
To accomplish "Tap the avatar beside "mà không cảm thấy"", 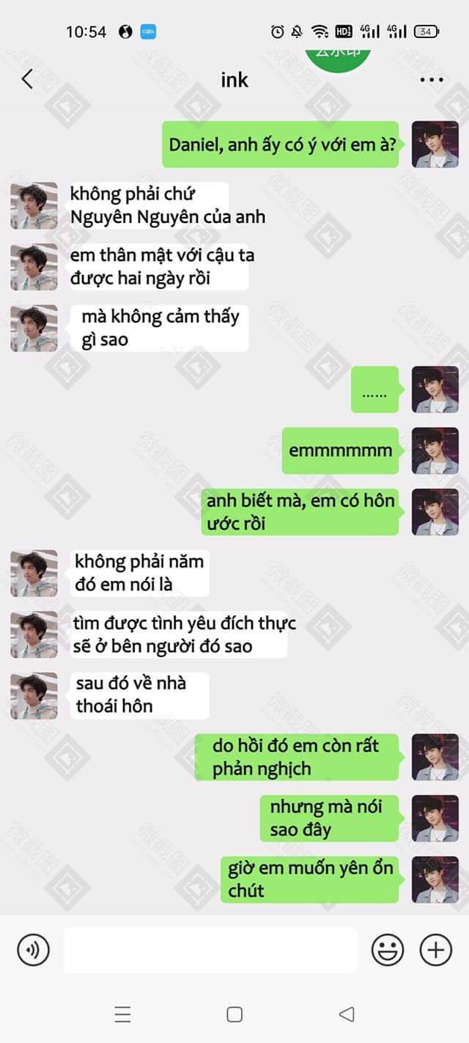I will click(x=34, y=328).
